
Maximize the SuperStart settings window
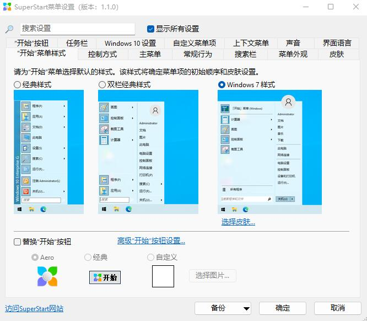[331, 7]
